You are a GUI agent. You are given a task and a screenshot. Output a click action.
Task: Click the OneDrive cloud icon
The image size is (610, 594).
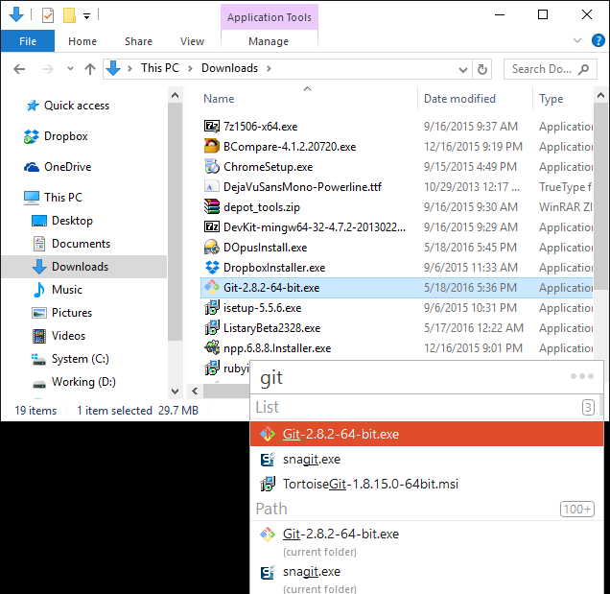[32, 167]
